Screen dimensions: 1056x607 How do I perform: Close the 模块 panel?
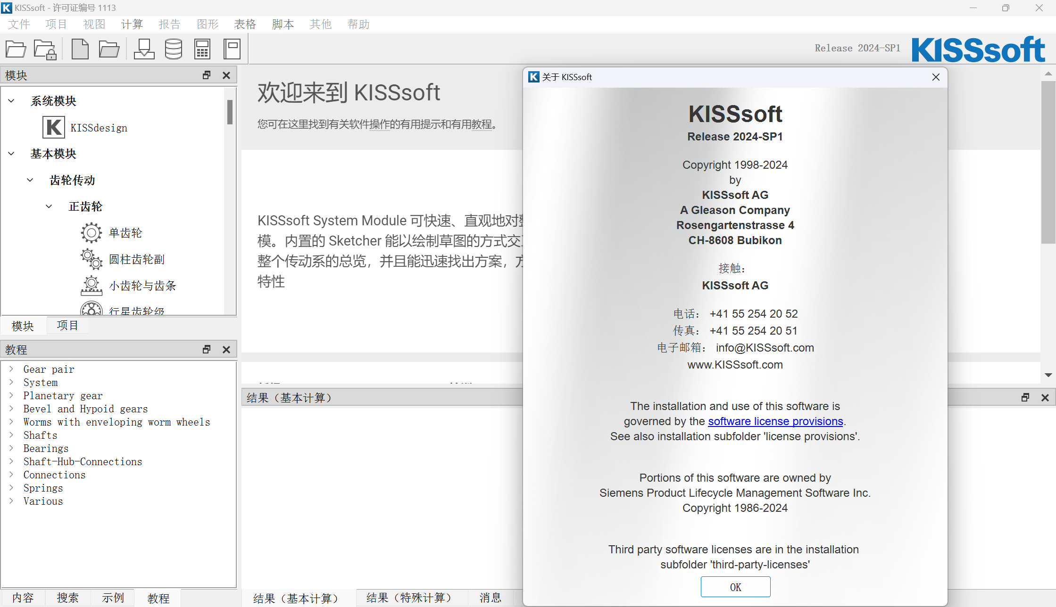point(226,75)
